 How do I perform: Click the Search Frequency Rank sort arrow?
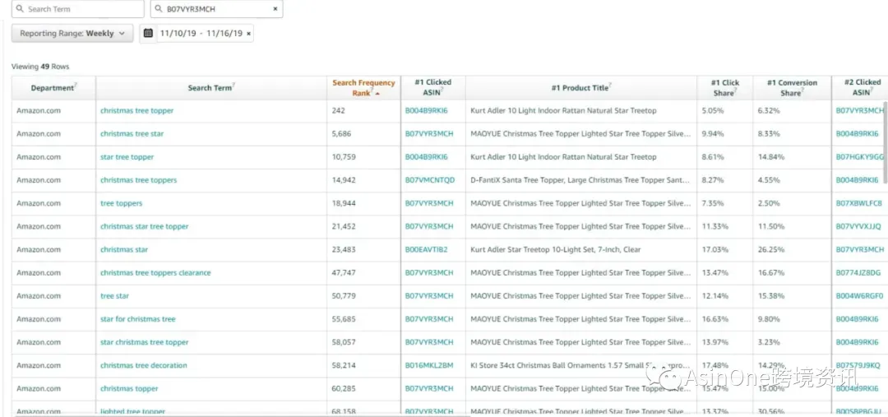point(377,94)
